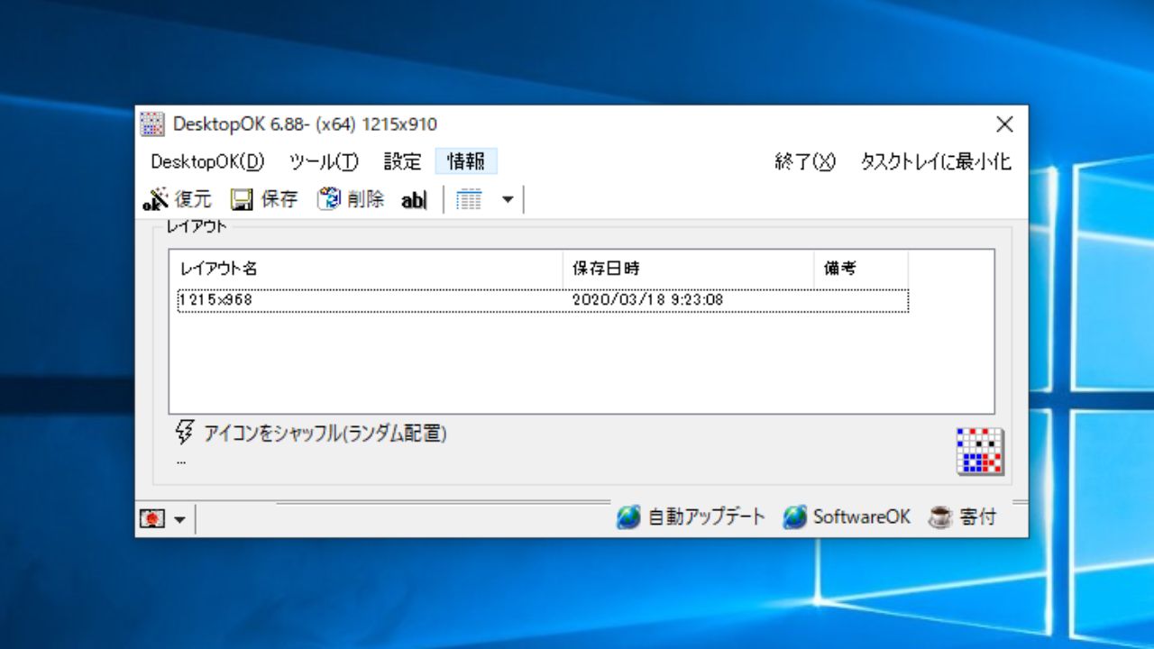Close the DesktopOK window
This screenshot has height=649, width=1154.
[x=1004, y=124]
